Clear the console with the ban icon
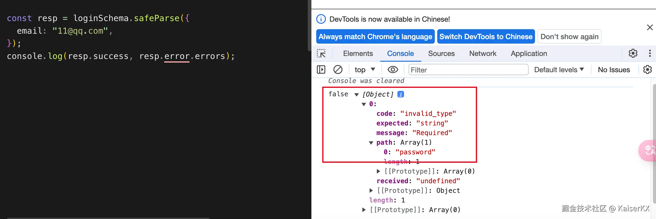 tap(338, 69)
